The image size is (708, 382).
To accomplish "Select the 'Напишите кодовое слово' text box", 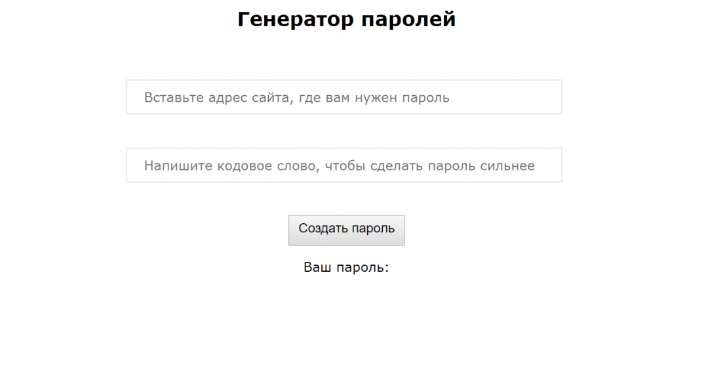I will pos(344,165).
